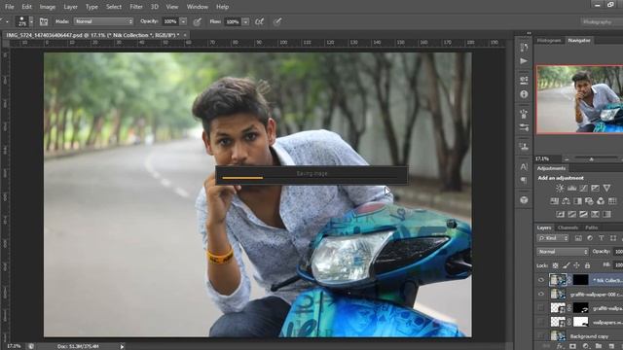Toggle shape layer filter in Layers panel
623x350 pixels.
pyautogui.click(x=613, y=238)
